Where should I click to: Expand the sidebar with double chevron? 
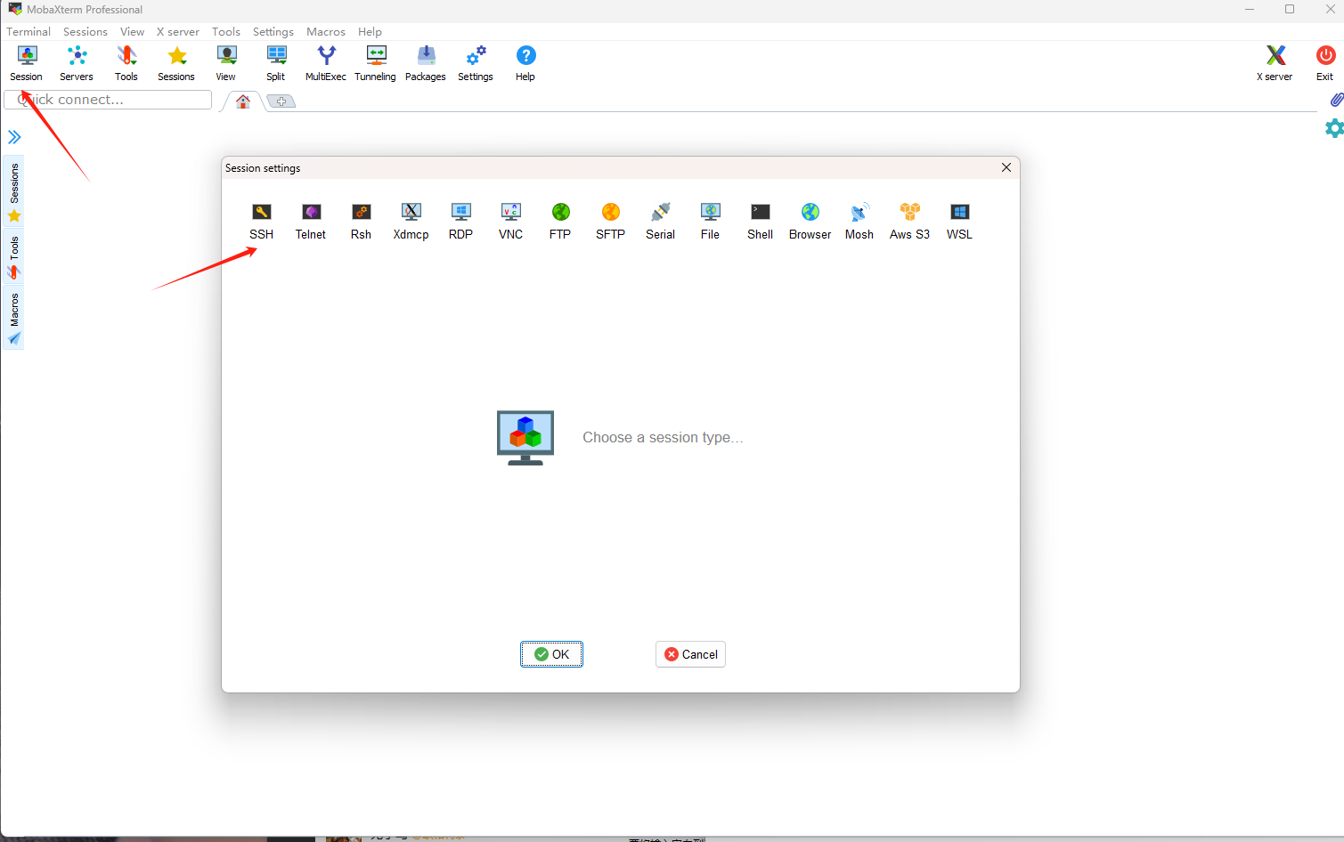coord(14,137)
